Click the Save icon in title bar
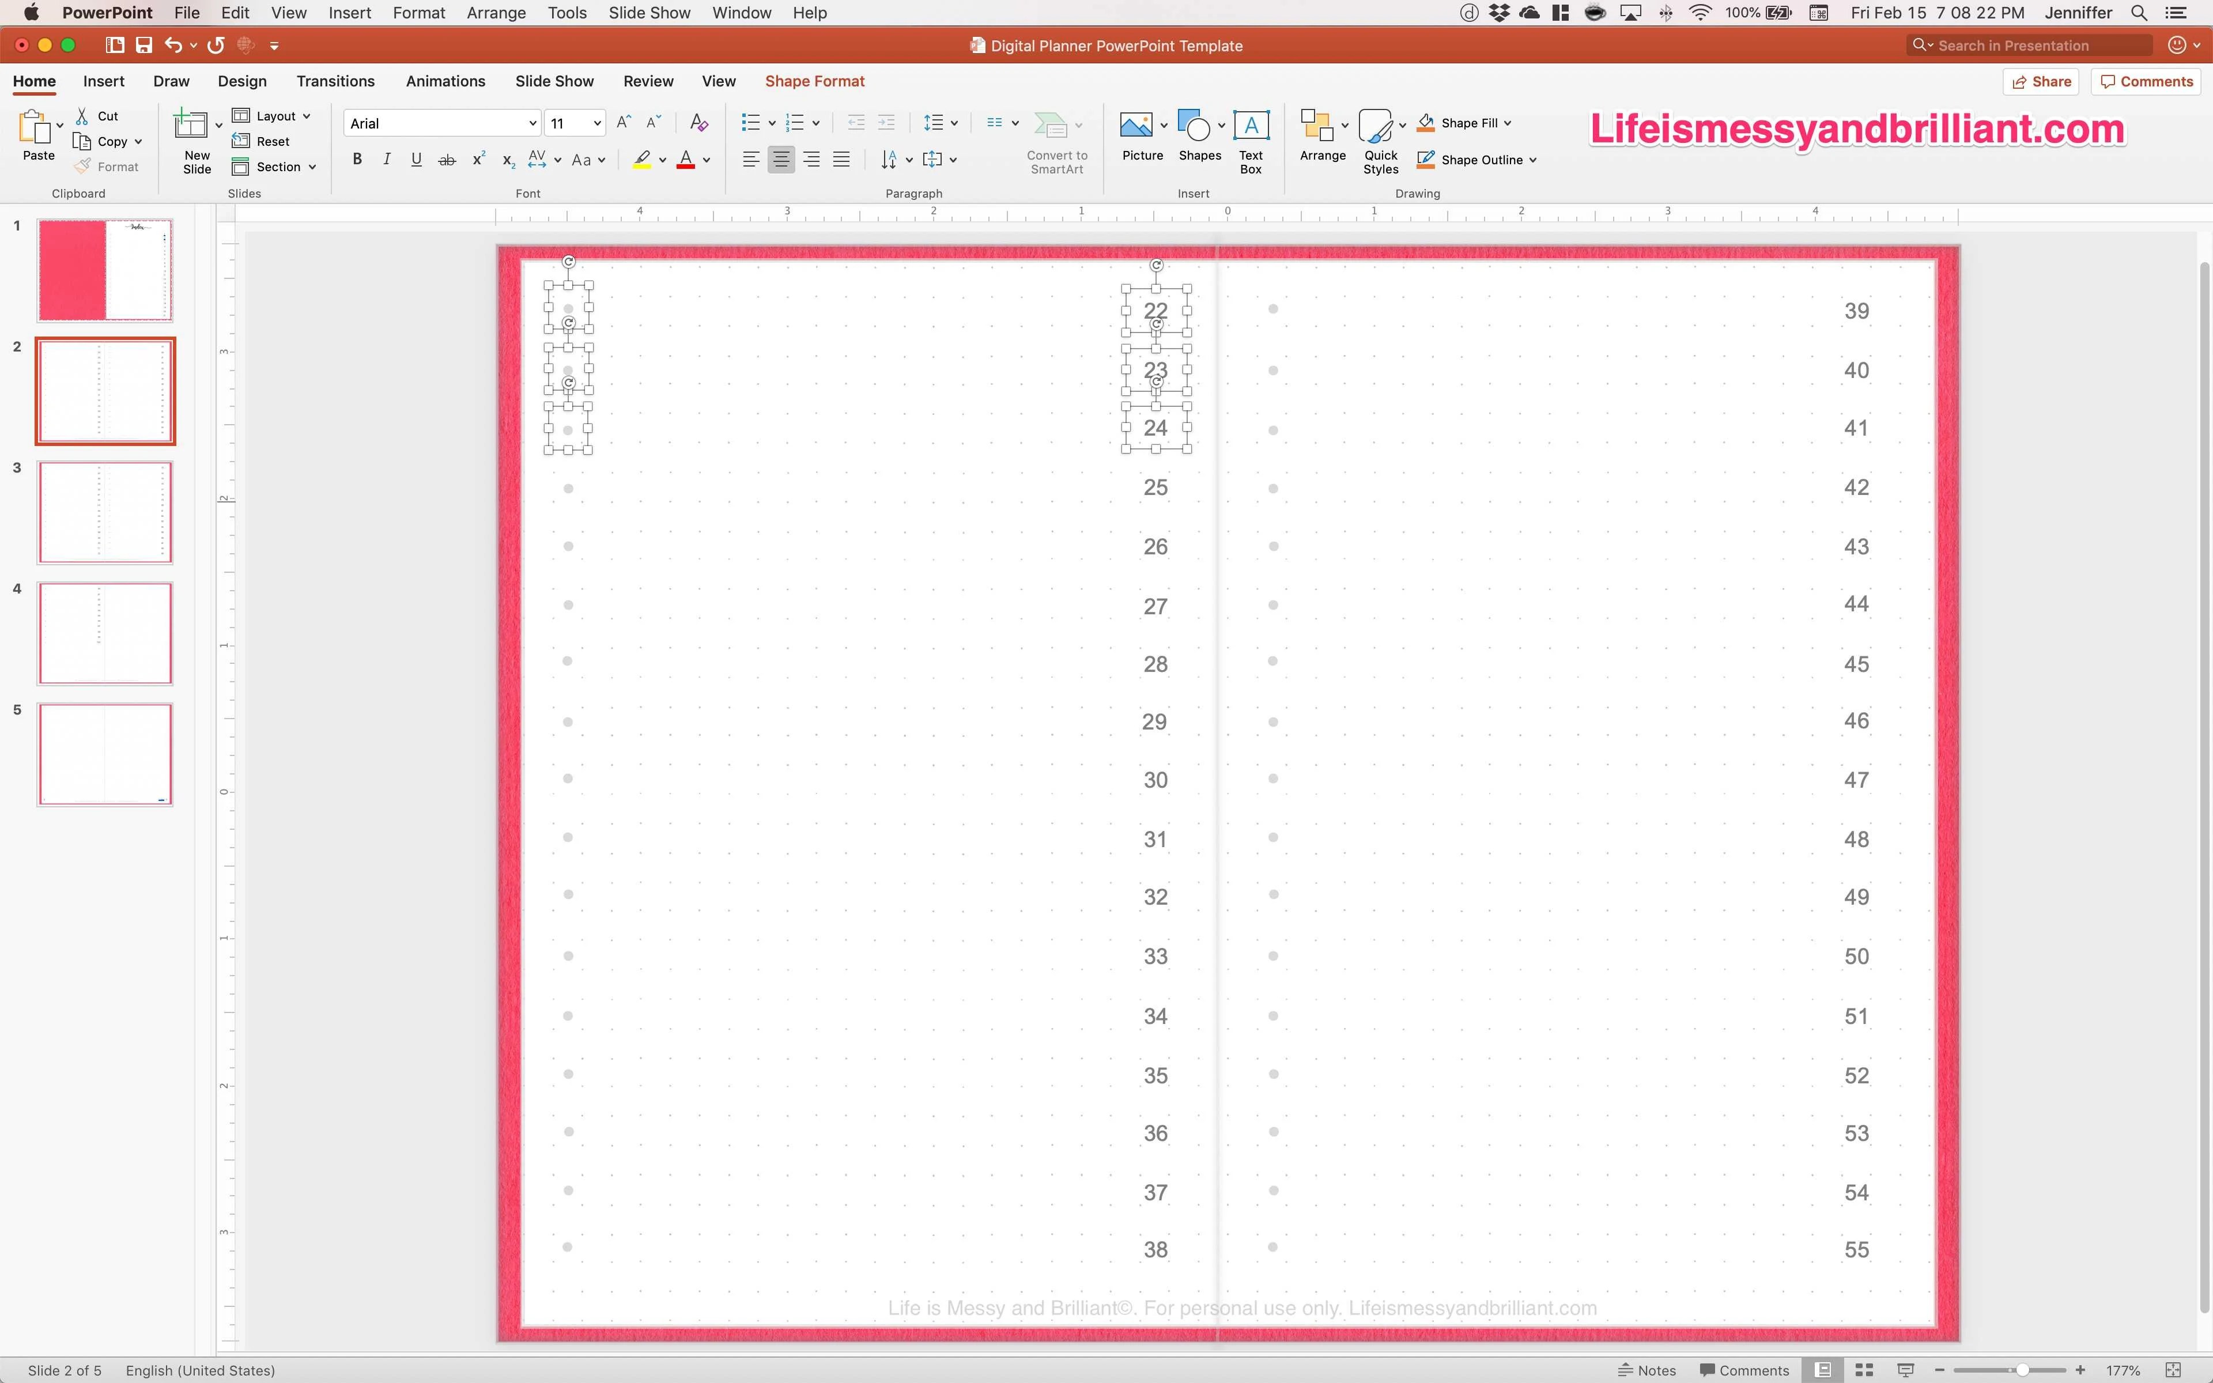The height and width of the screenshot is (1383, 2213). (143, 45)
